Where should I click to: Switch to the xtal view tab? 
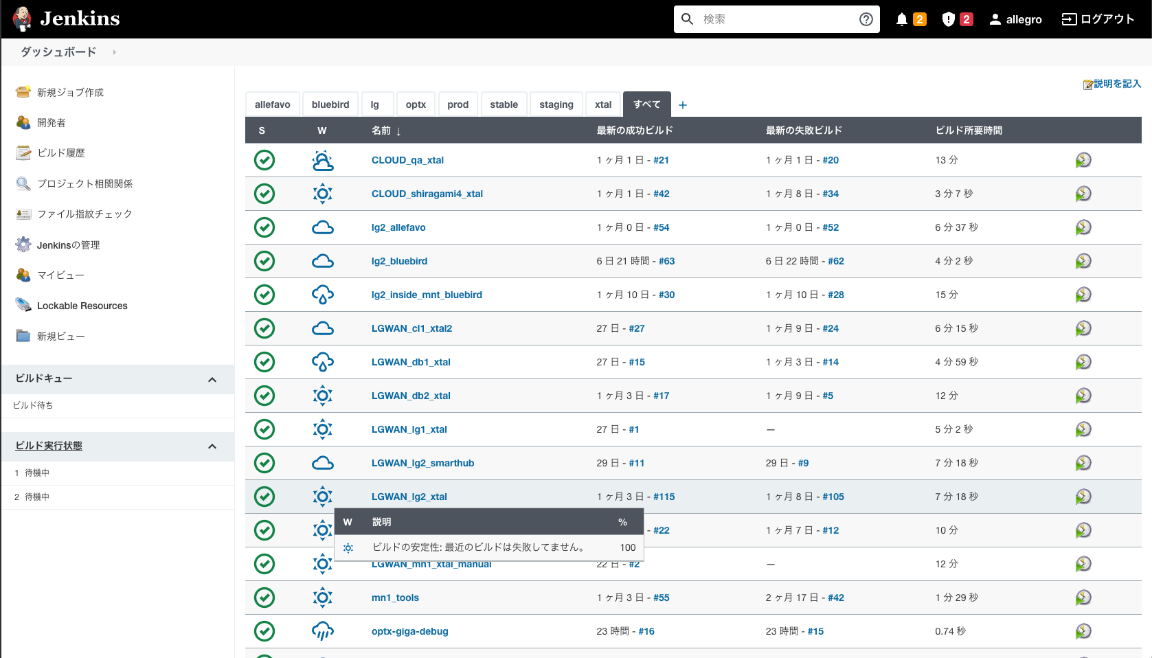tap(603, 104)
